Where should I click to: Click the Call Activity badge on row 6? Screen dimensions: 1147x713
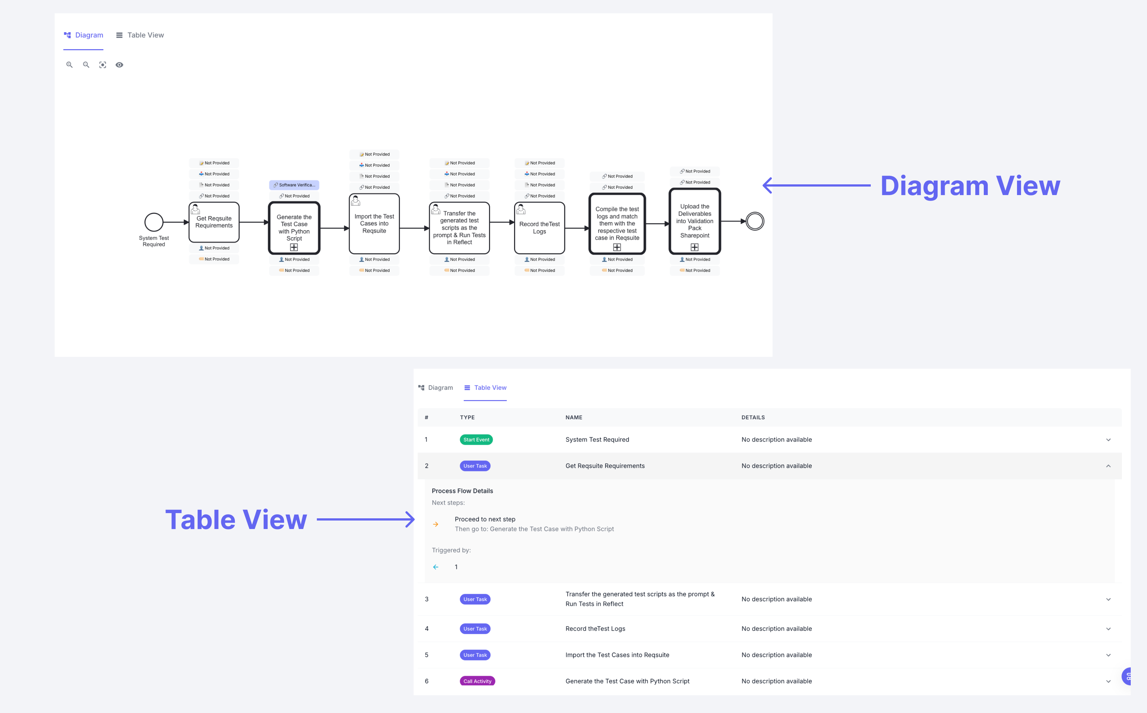(477, 681)
